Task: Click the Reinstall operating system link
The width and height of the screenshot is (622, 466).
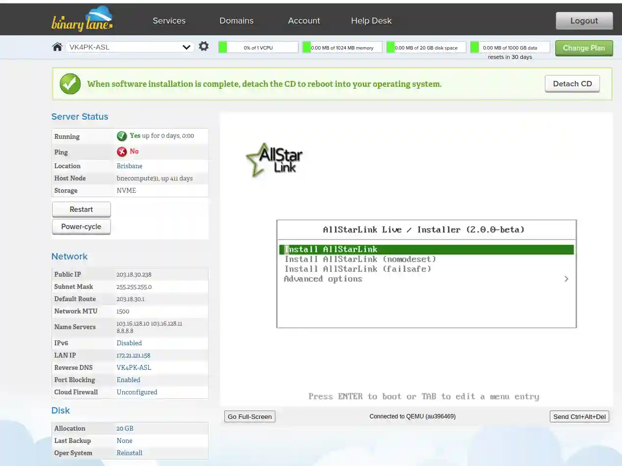Action: [130, 453]
